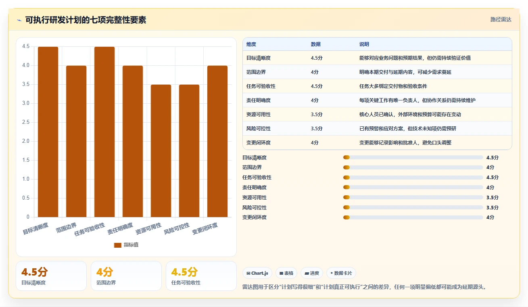Click the 目标清晰度 x-axis label
The image size is (528, 307).
(35, 229)
